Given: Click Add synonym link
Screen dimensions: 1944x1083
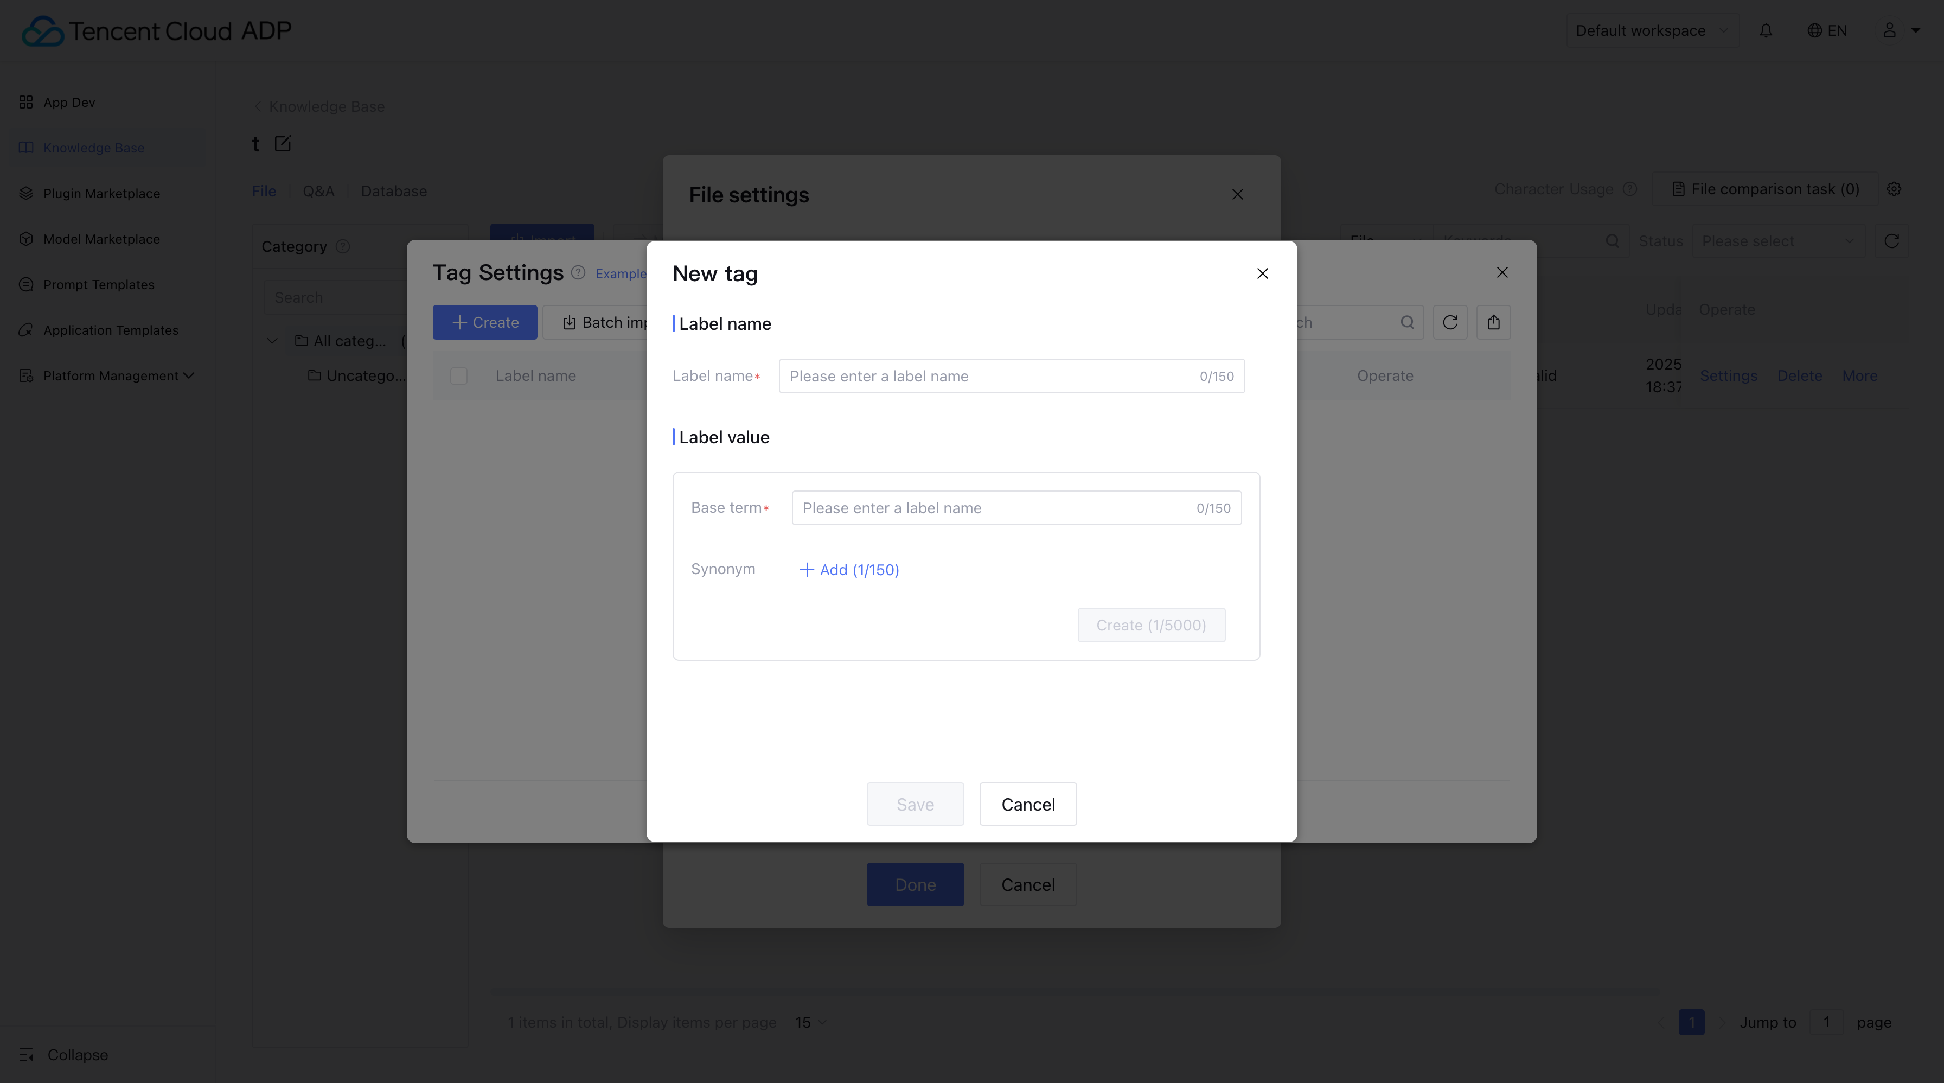Looking at the screenshot, I should tap(849, 570).
